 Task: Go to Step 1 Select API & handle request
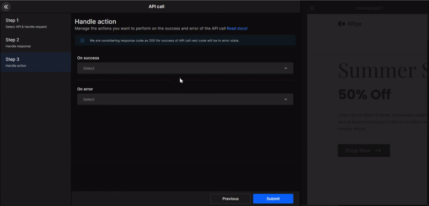pyautogui.click(x=35, y=23)
